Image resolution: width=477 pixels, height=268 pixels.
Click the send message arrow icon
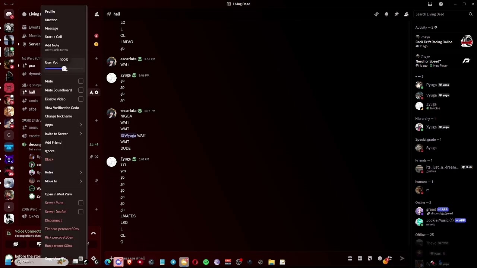tap(402, 258)
